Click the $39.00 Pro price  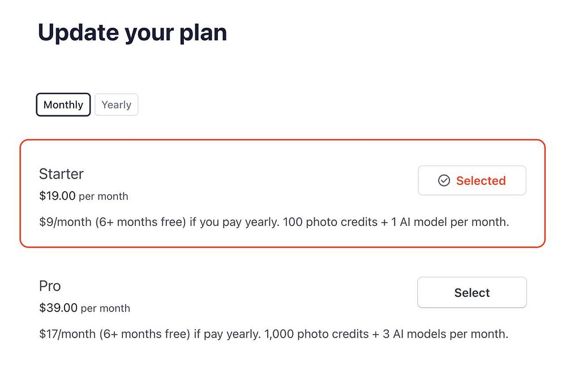pyautogui.click(x=58, y=308)
